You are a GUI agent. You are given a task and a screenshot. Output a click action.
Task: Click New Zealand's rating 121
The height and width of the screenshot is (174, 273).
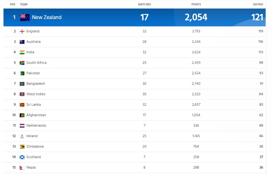[x=257, y=17]
